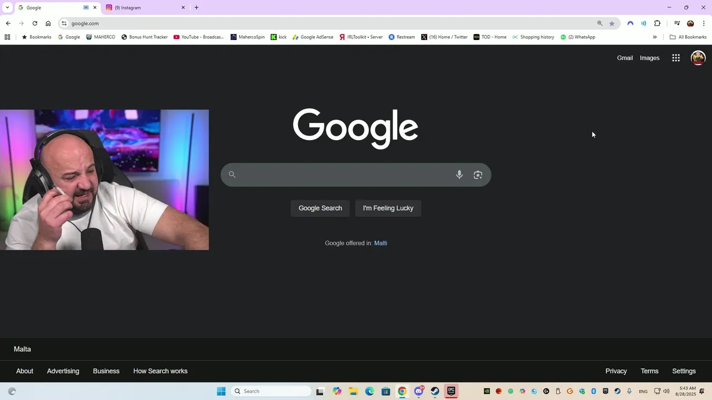712x400 pixels.
Task: Click the I'm Feeling Lucky button
Action: click(388, 208)
